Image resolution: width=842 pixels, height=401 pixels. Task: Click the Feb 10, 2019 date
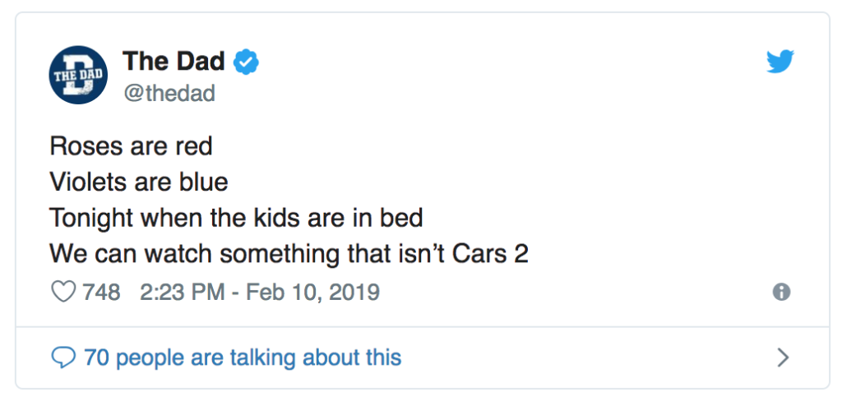(313, 293)
